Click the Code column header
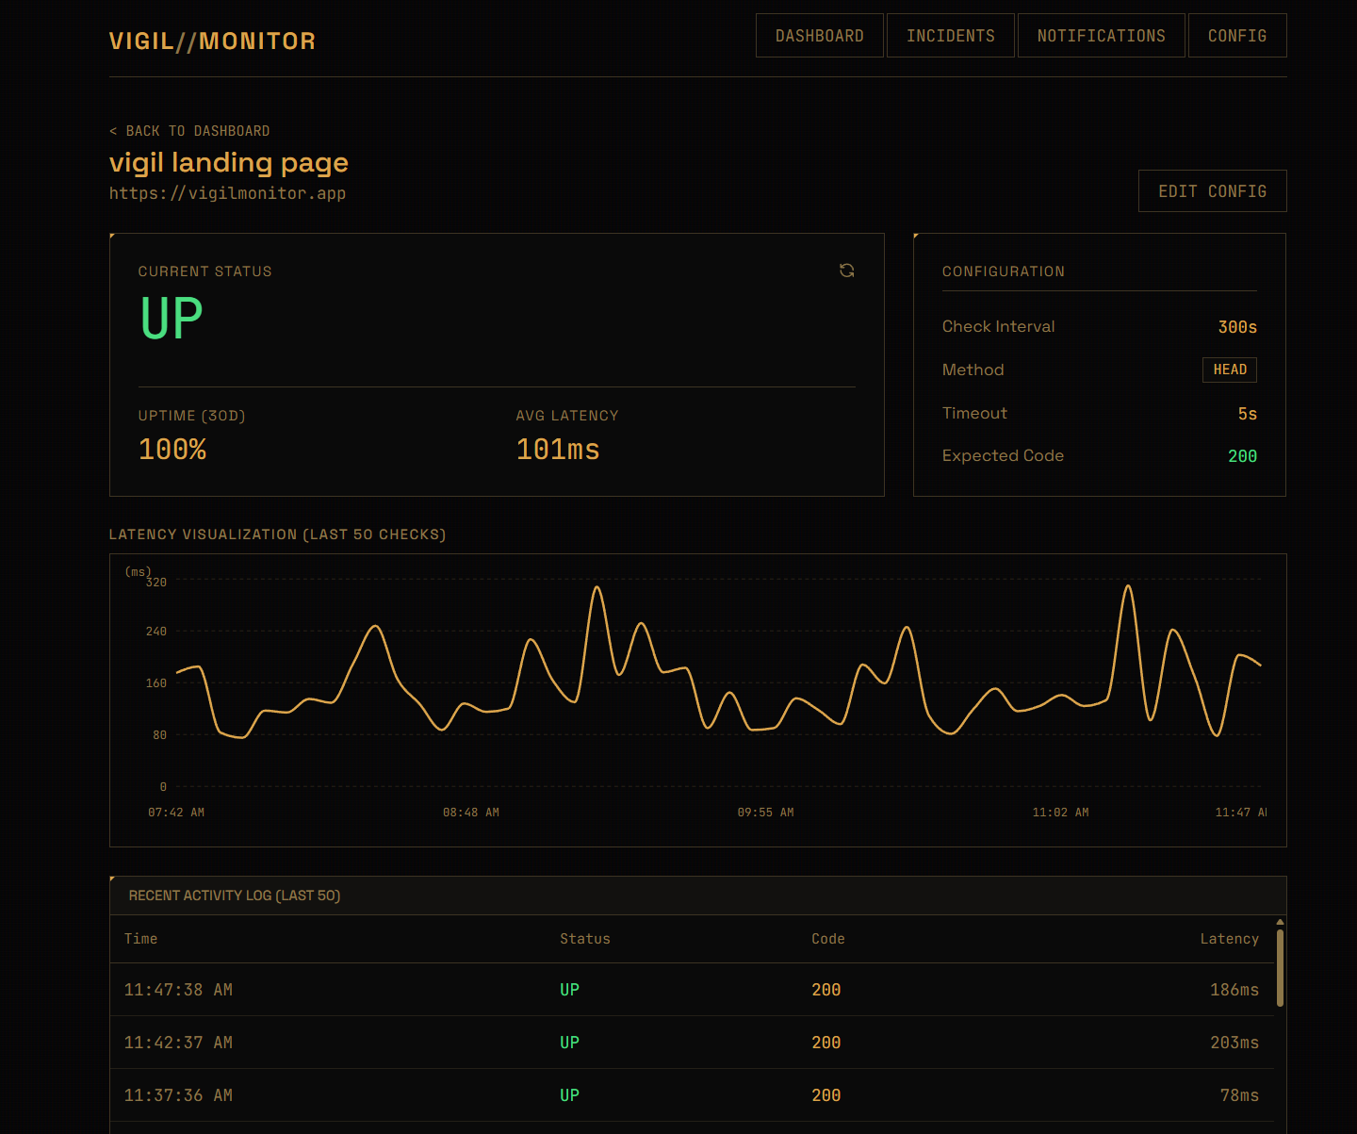Image resolution: width=1357 pixels, height=1134 pixels. pyautogui.click(x=828, y=939)
